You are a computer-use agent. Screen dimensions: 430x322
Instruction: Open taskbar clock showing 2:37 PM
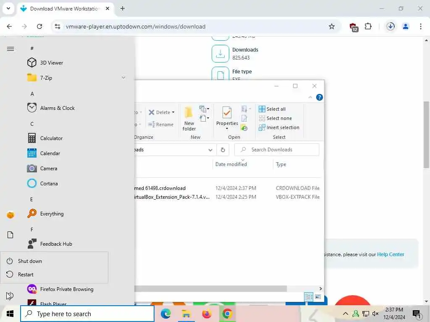point(394,314)
